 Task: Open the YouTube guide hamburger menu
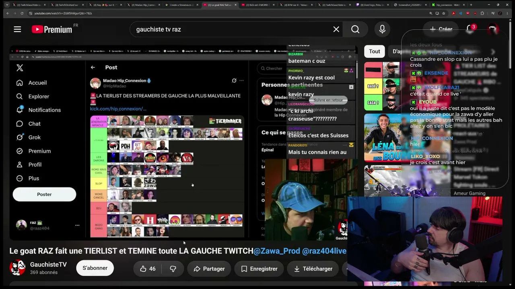tap(17, 29)
